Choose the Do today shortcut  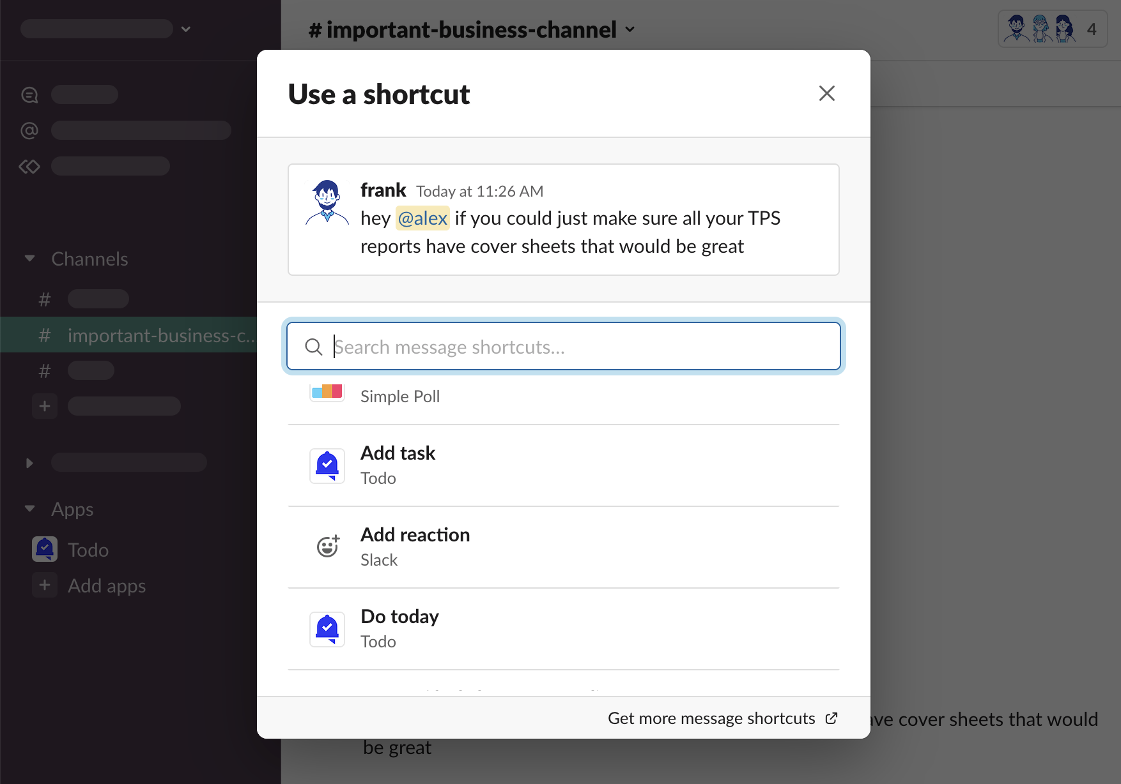pos(564,629)
